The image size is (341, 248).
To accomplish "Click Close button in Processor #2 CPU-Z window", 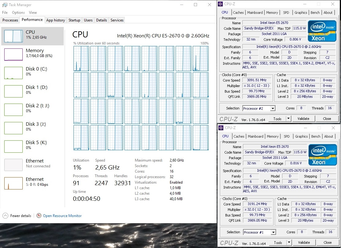I will pos(327,119).
